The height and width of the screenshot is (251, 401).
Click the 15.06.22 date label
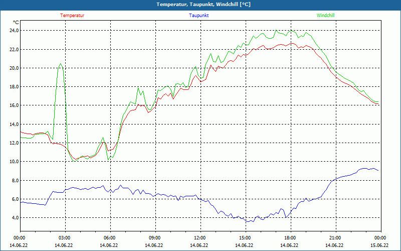coord(379,245)
